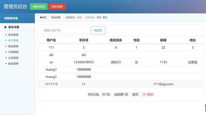This screenshot has width=206, height=115.
Task: Go to page [1] in pagination
Action: 144,94
